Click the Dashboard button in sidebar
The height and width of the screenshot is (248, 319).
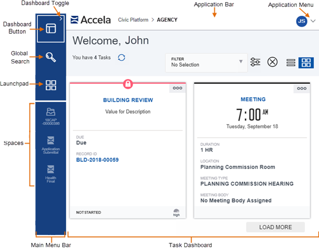tap(51, 29)
